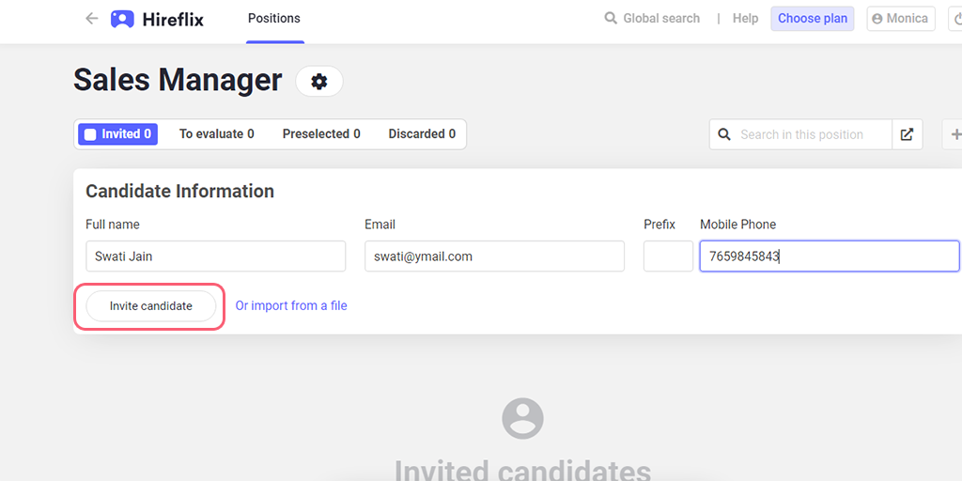Open the Hireflix logo home
The image size is (962, 481).
click(157, 19)
